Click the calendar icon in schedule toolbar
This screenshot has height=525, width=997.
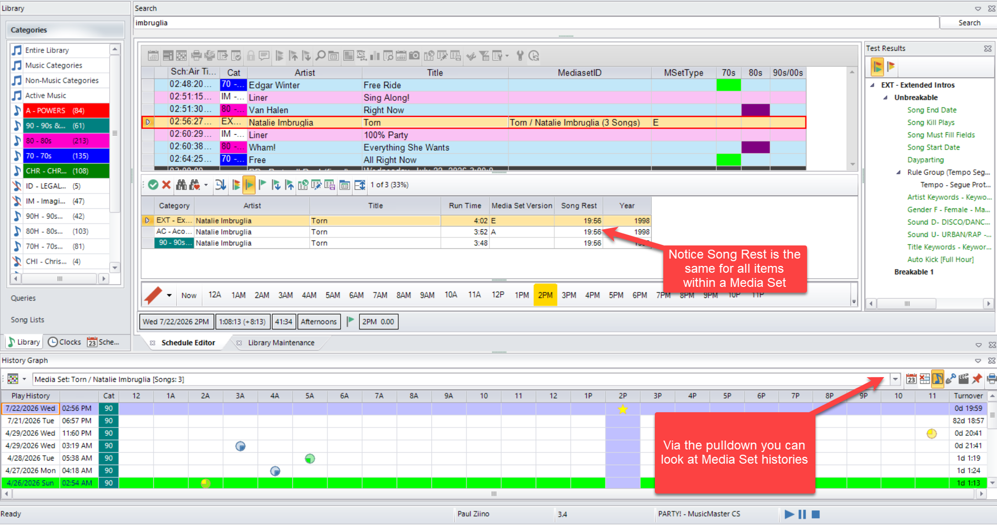(x=153, y=56)
